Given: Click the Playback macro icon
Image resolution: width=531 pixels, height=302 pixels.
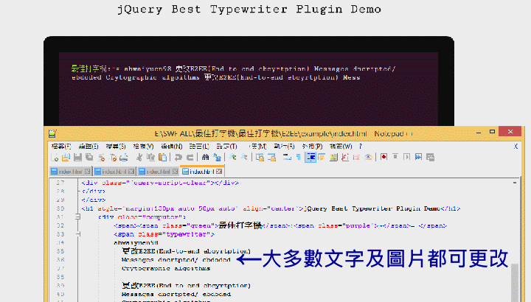Looking at the screenshot, I should pos(406,157).
